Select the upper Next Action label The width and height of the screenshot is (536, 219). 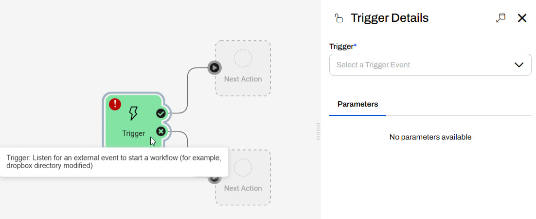[243, 79]
